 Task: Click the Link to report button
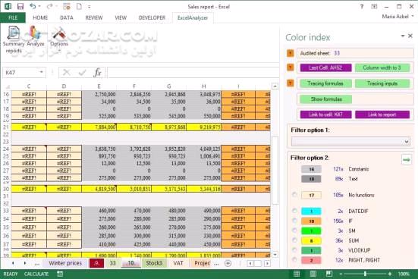pyautogui.click(x=382, y=114)
